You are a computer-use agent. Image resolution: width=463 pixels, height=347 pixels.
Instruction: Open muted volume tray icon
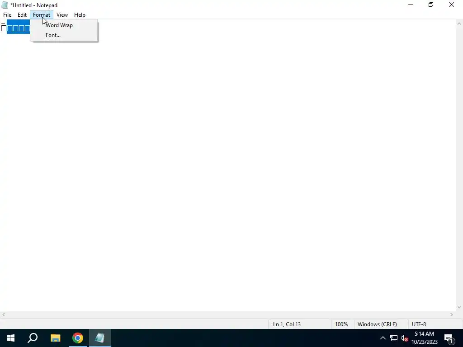[x=404, y=338]
